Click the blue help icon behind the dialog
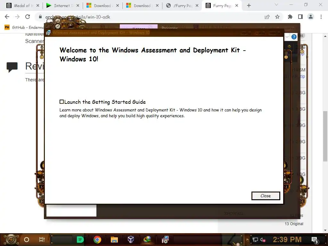The width and height of the screenshot is (328, 246). pos(294,37)
